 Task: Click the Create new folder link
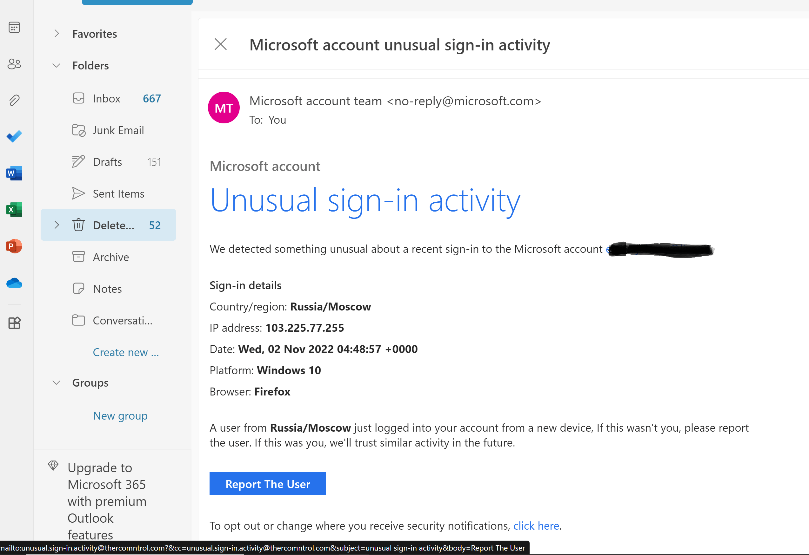[126, 352]
